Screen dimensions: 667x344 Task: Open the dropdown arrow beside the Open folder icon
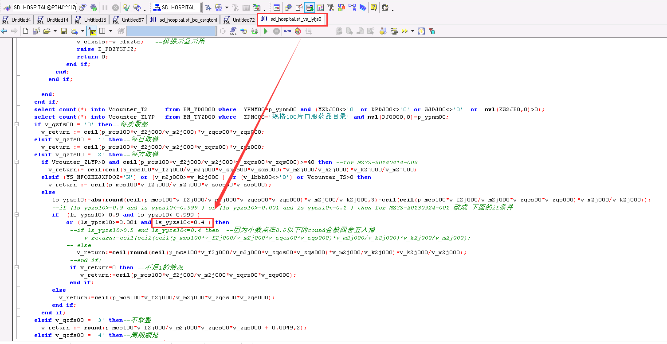55,31
